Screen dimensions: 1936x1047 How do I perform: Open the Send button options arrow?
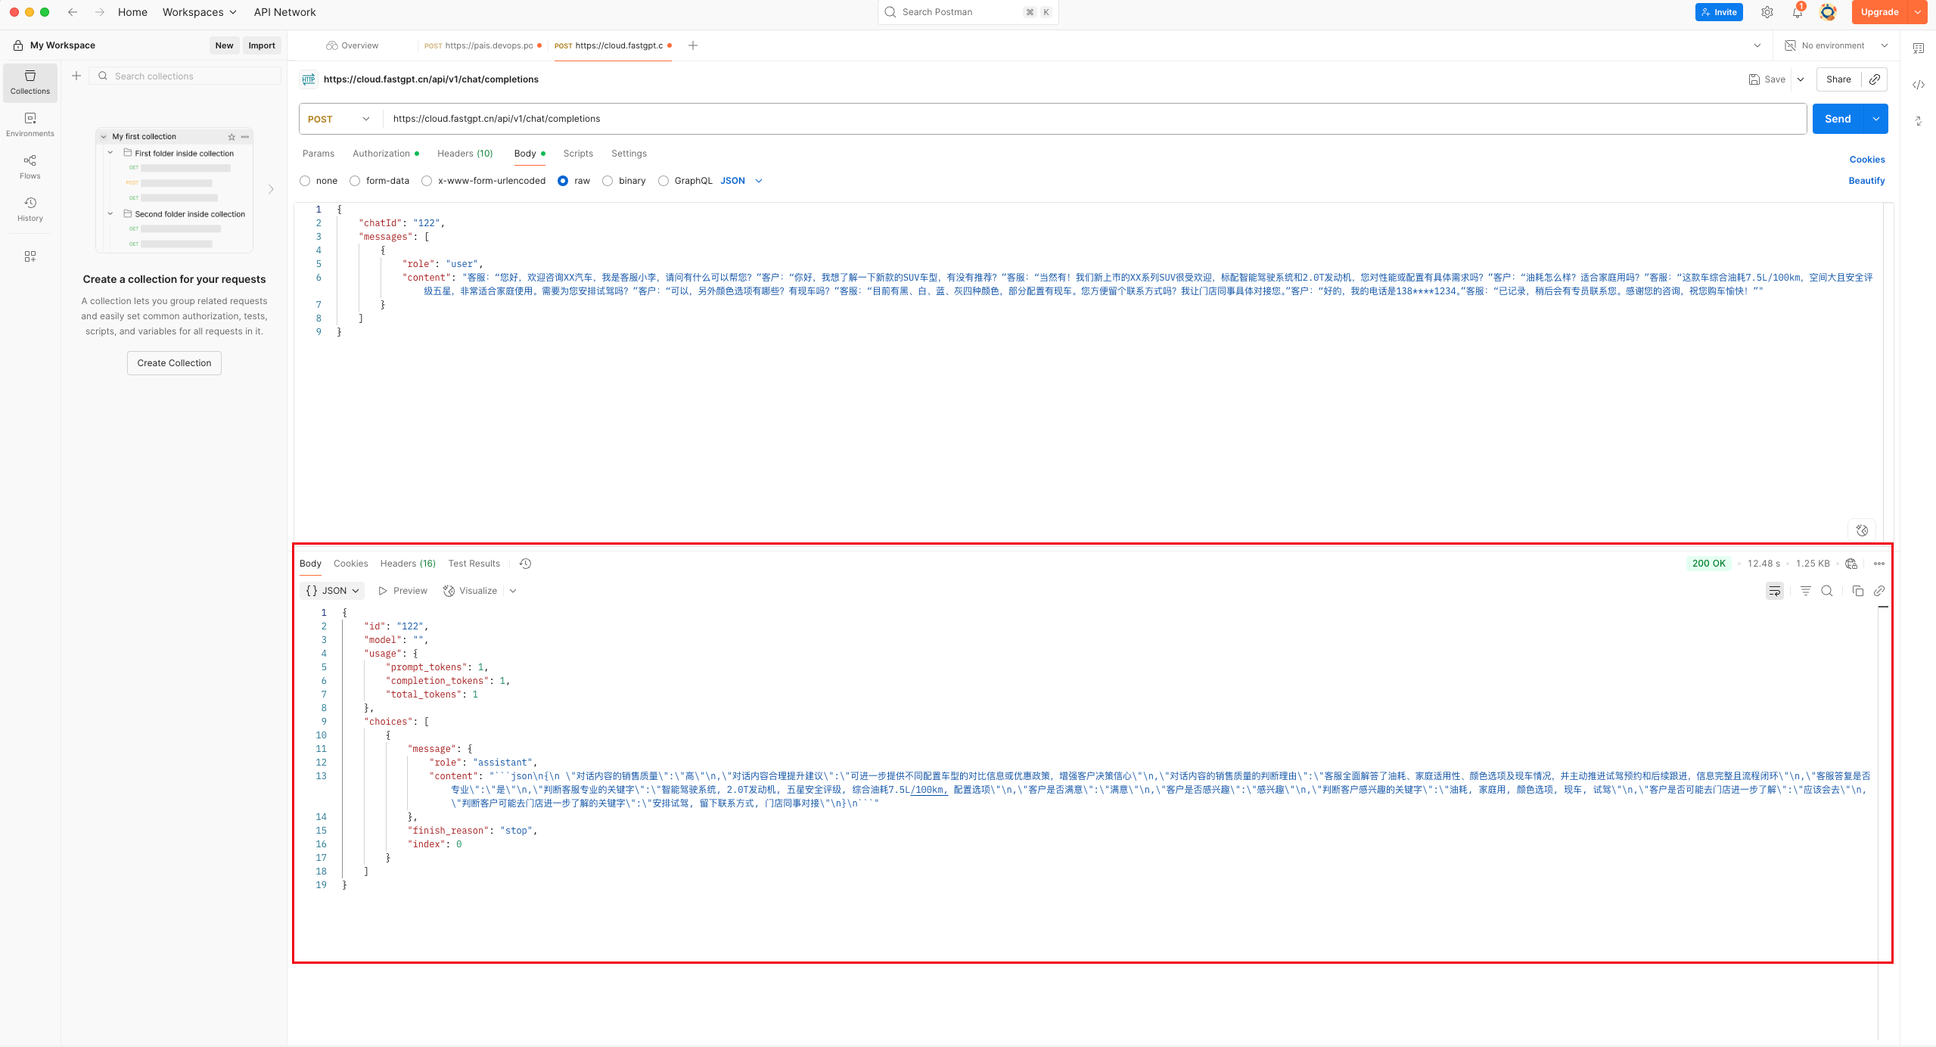point(1876,119)
